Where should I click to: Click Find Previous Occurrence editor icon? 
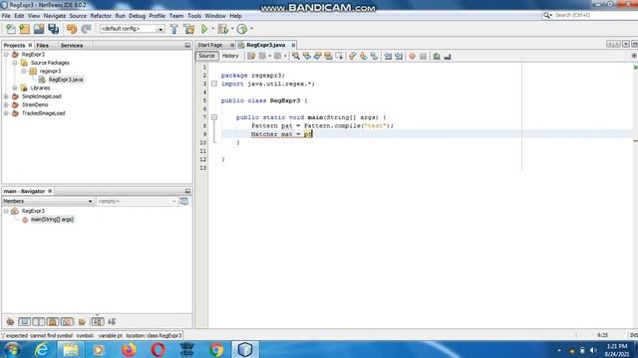[x=306, y=57]
